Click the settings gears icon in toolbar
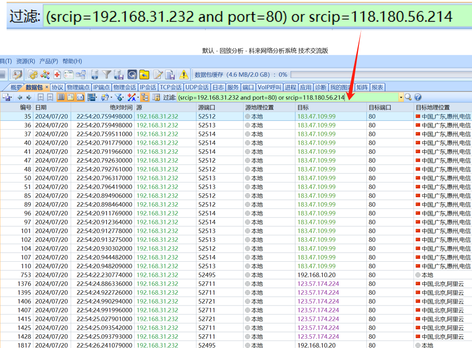This screenshot has width=472, height=348. coord(33,75)
